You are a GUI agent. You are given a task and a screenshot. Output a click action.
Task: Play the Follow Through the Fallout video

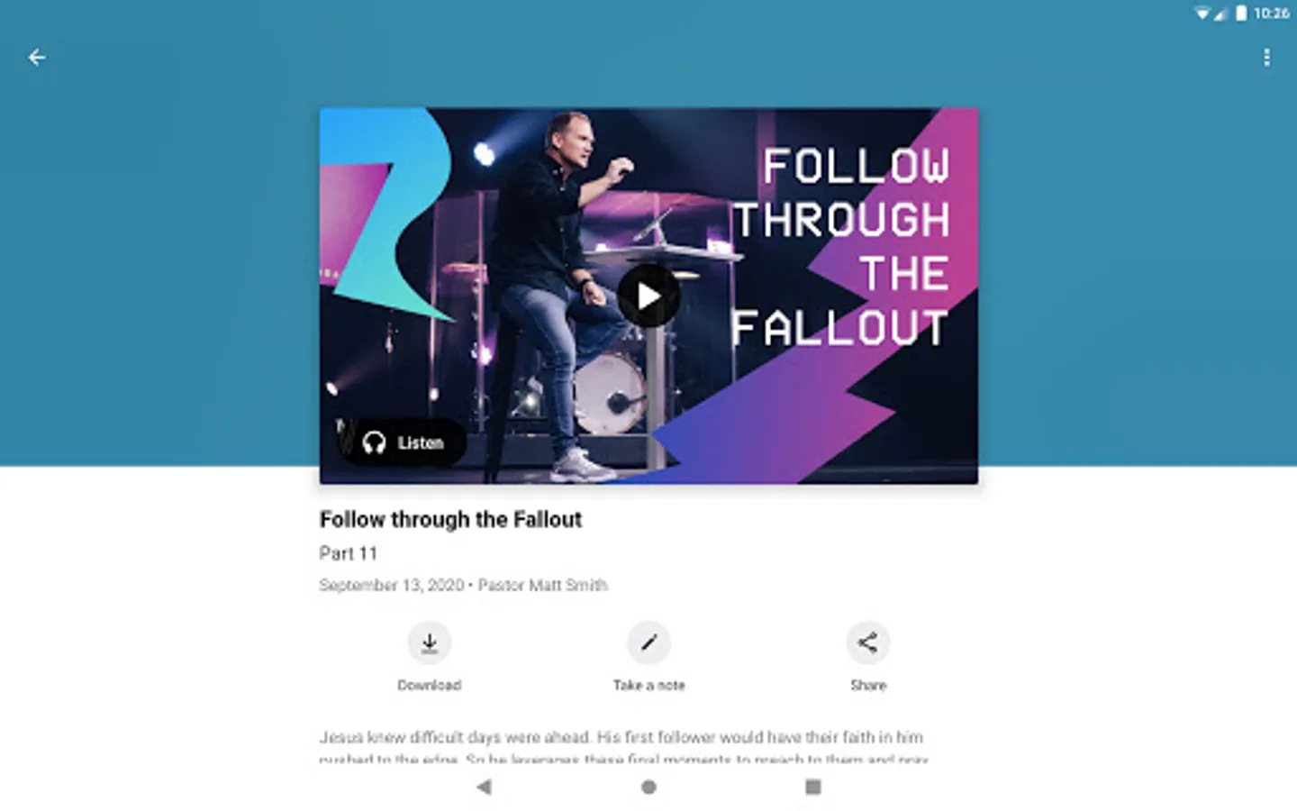pyautogui.click(x=648, y=296)
